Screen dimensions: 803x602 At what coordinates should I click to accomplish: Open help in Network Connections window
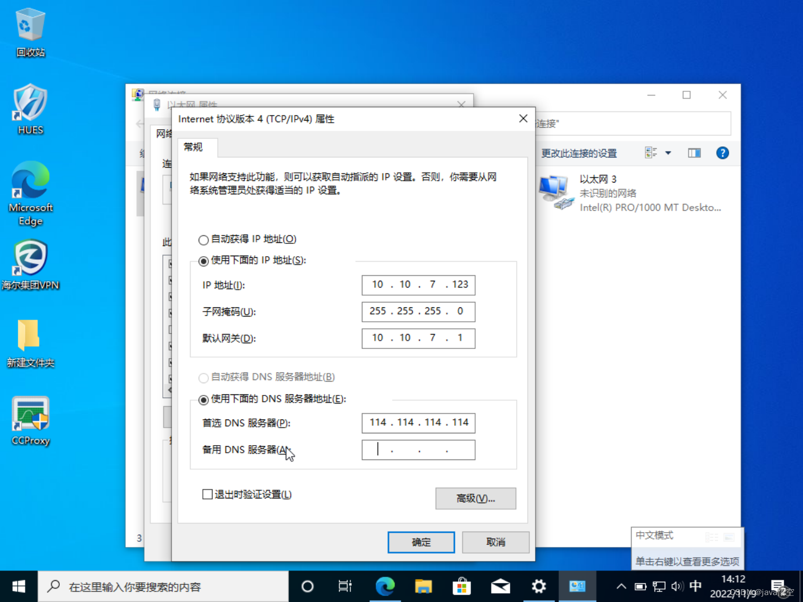722,153
